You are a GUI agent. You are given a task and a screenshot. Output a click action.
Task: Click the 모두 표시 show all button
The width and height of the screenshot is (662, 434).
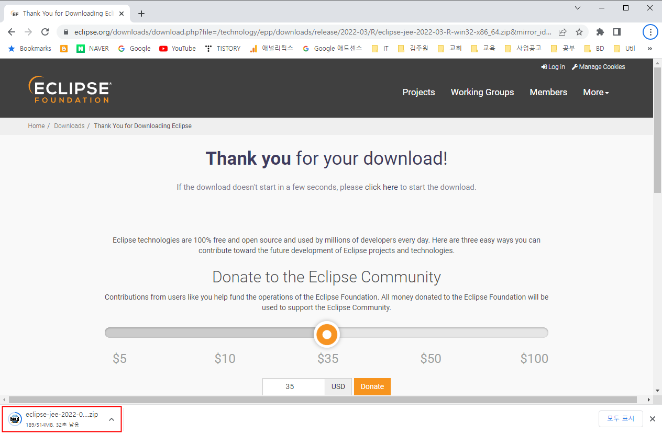coord(621,418)
